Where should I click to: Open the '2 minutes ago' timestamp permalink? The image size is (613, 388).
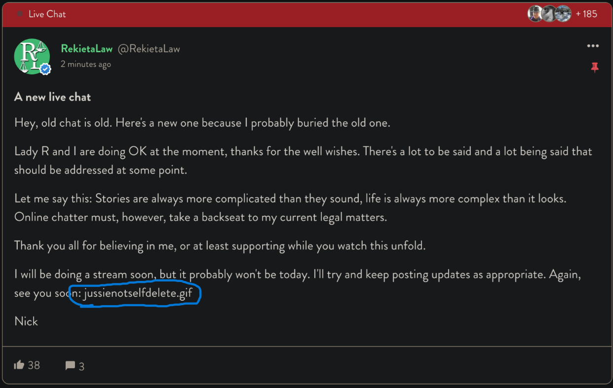point(86,64)
